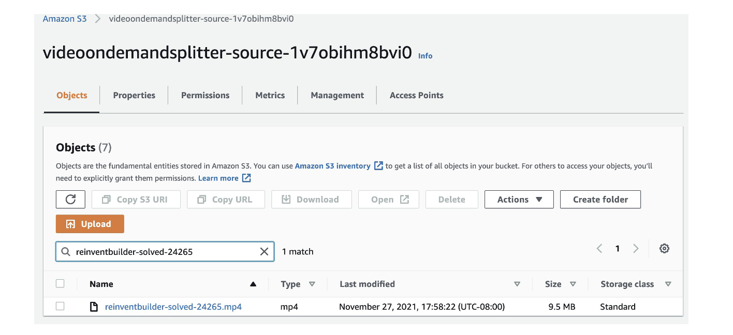
Task: Open the Actions dropdown menu
Action: coord(519,200)
